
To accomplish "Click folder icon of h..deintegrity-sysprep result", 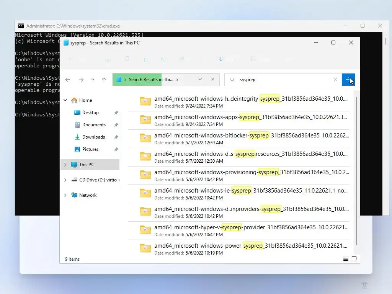I will coord(145,101).
